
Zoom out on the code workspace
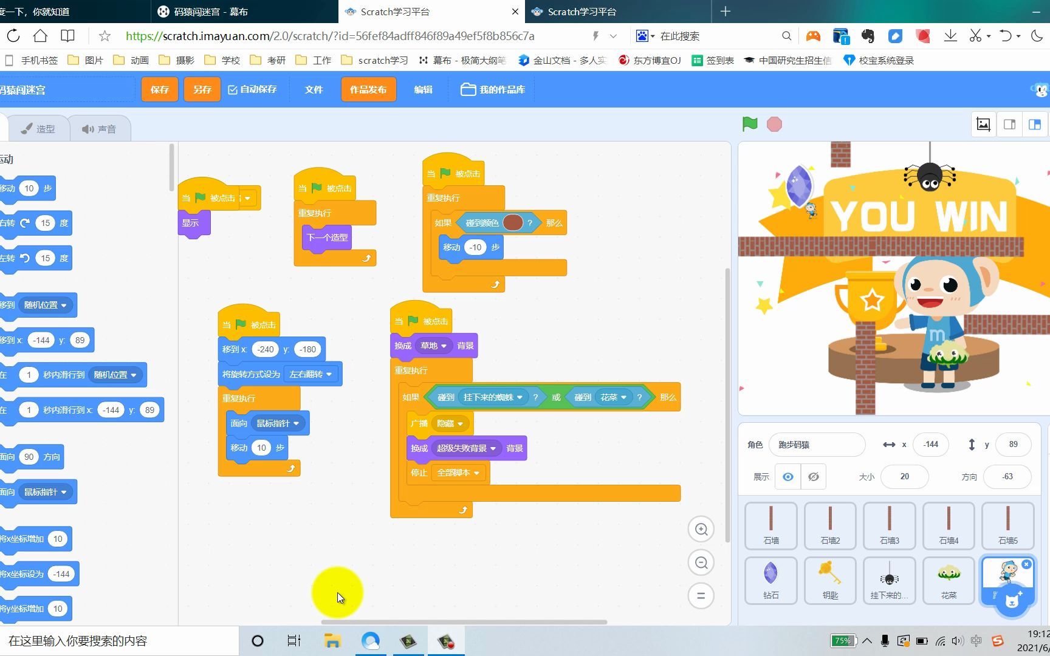(701, 562)
